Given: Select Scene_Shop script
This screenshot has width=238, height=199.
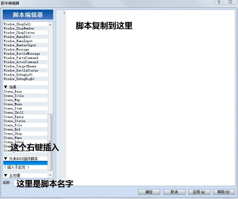Looking at the screenshot, I should tap(25, 133).
